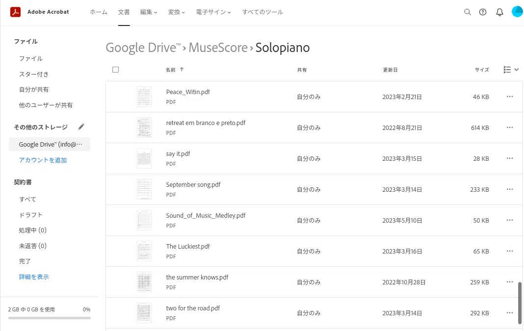The height and width of the screenshot is (331, 524).
Task: Open 完了 under 契約書
Action: (x=25, y=261)
